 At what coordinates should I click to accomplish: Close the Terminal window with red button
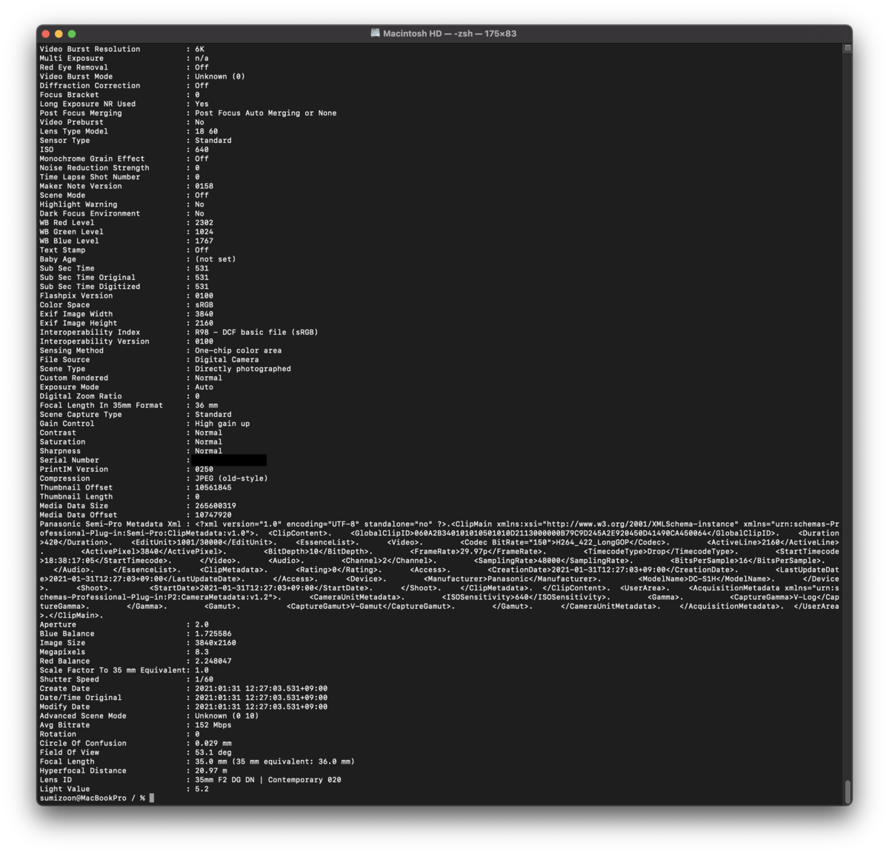coord(45,34)
